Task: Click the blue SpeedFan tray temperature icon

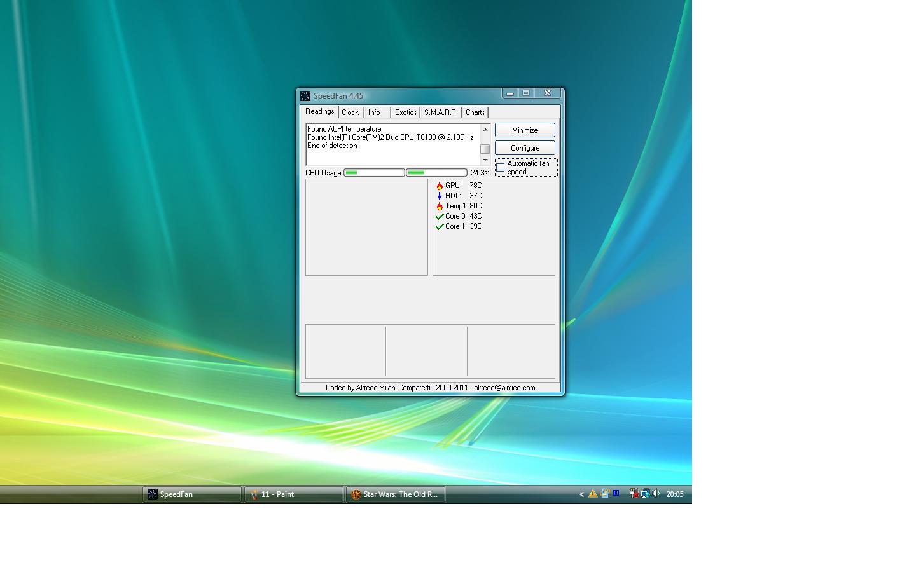Action: pyautogui.click(x=616, y=493)
